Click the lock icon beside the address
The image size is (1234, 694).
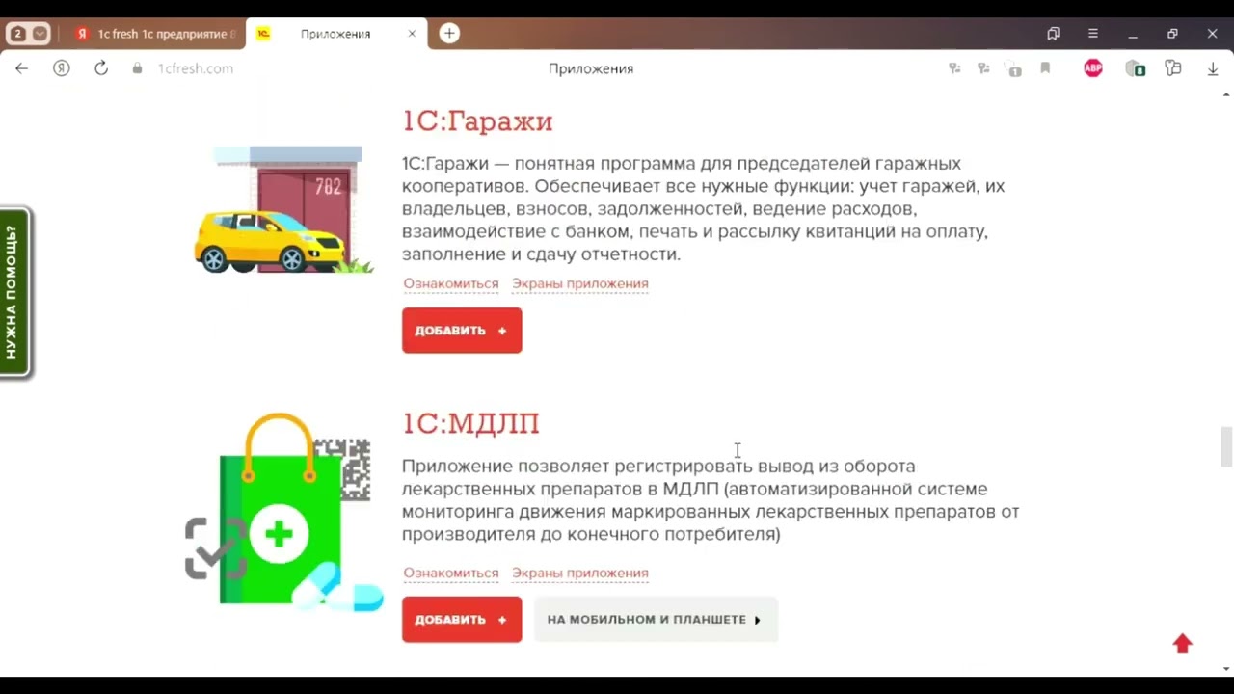[x=137, y=68]
